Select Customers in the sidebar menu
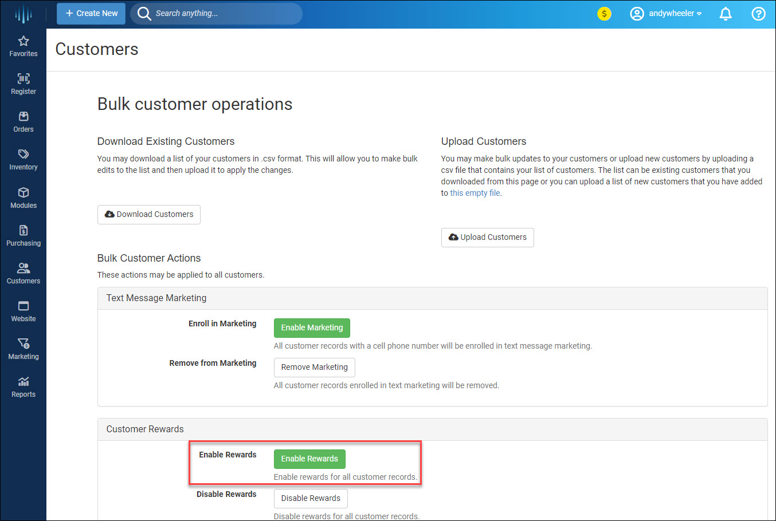This screenshot has width=776, height=521. pyautogui.click(x=23, y=273)
